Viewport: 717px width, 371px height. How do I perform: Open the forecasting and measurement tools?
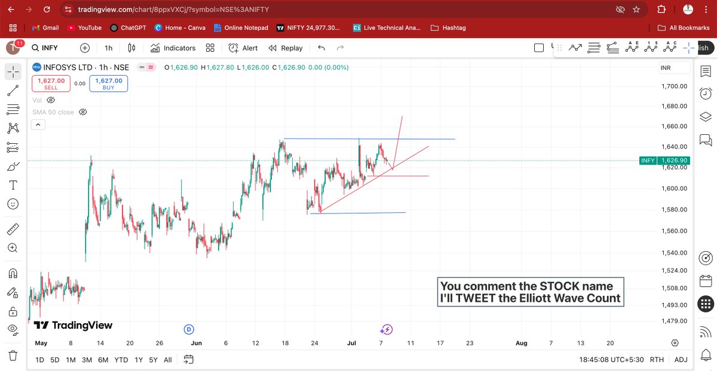tap(13, 147)
